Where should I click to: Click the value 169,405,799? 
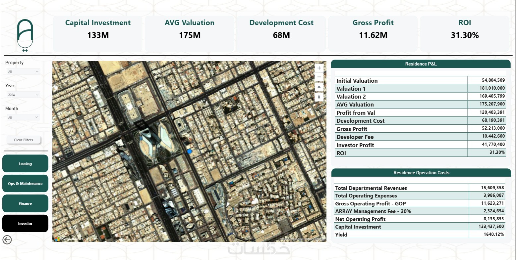(492, 96)
